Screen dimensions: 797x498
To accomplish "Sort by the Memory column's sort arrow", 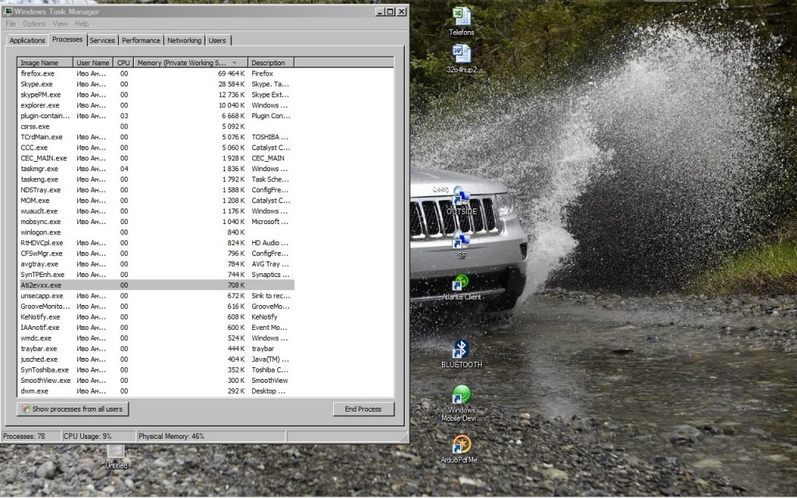I will 235,63.
